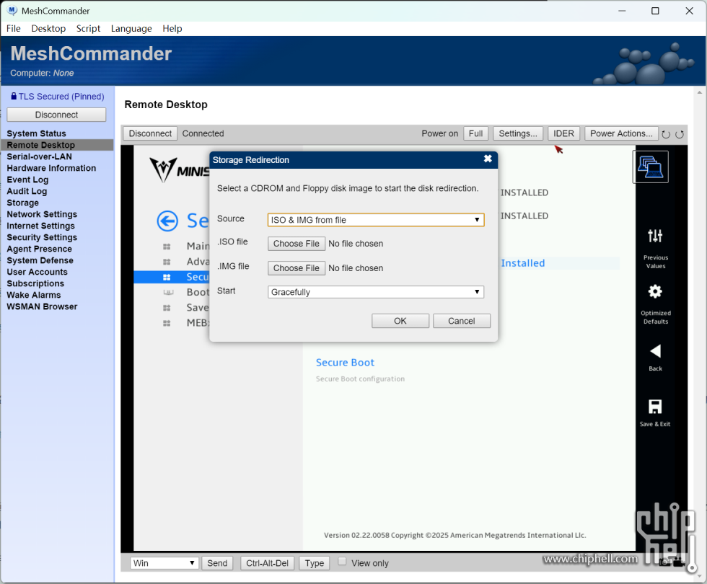Click the Ctrl-Alt-Del button
This screenshot has height=584, width=707.
coord(267,563)
